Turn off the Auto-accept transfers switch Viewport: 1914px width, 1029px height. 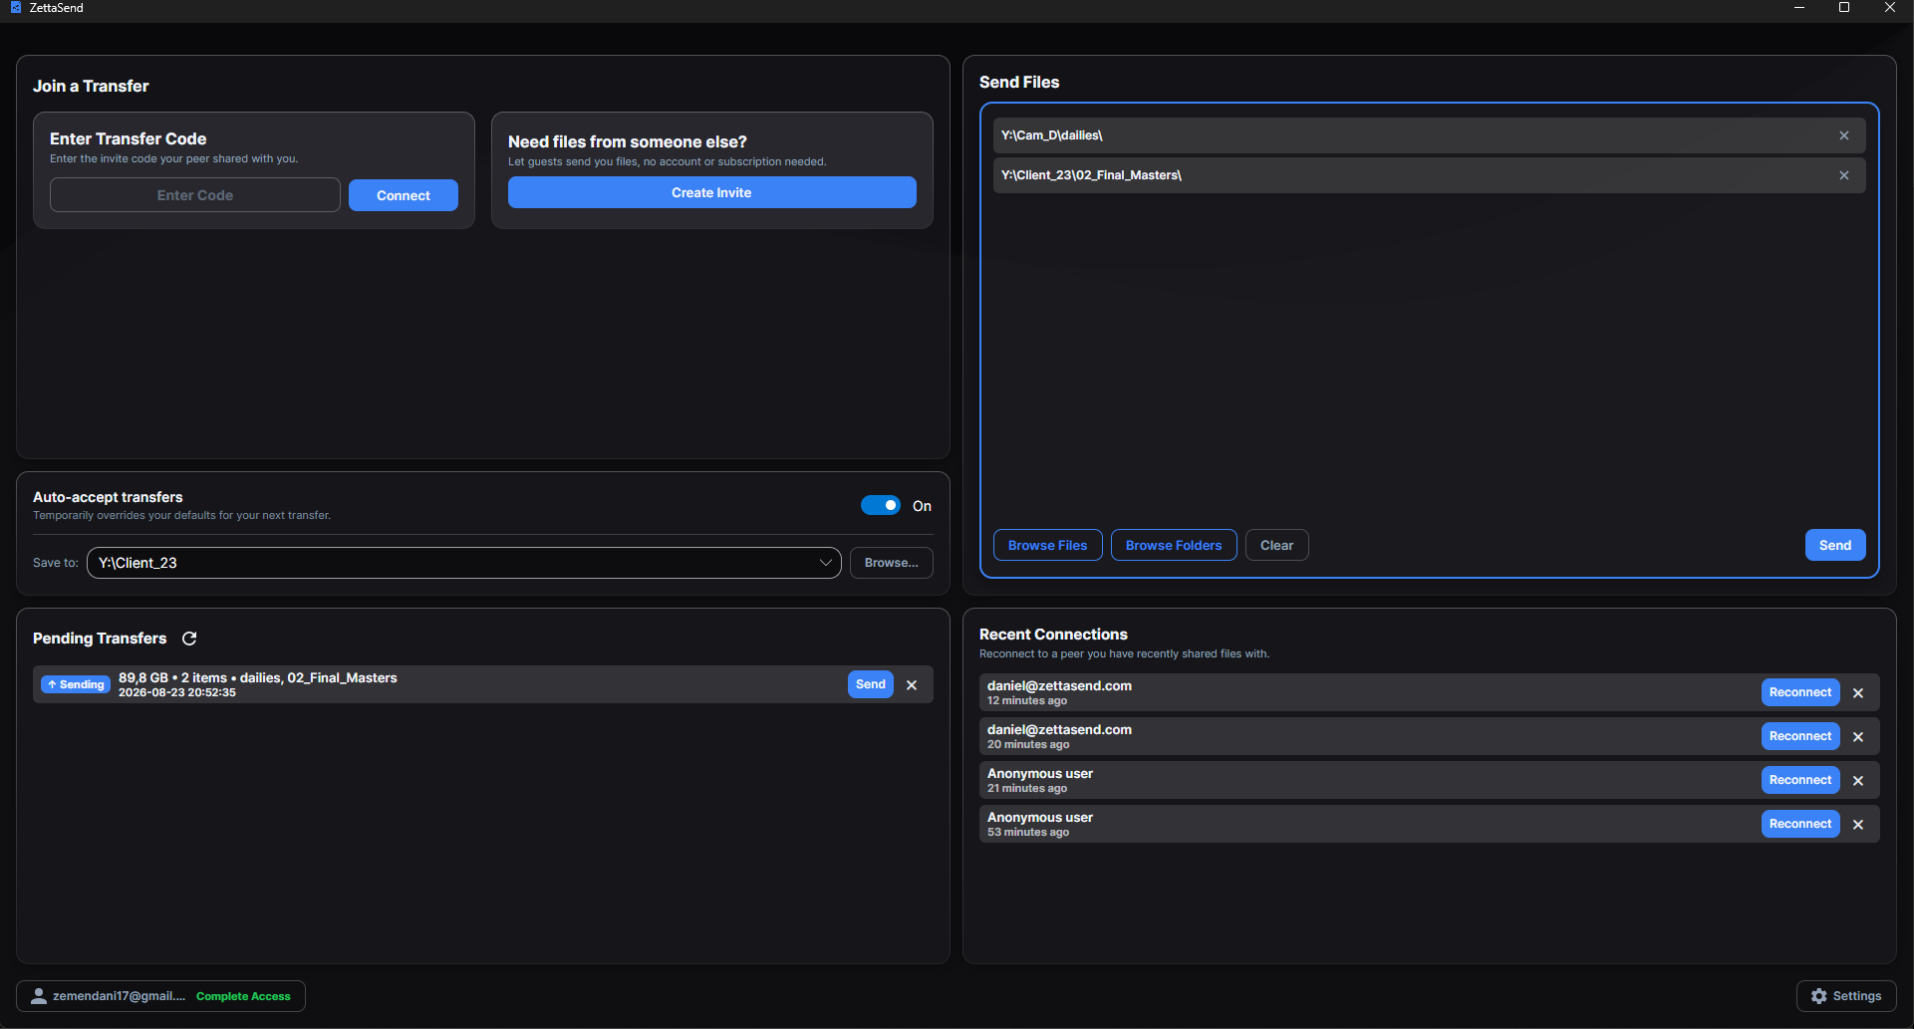[881, 505]
